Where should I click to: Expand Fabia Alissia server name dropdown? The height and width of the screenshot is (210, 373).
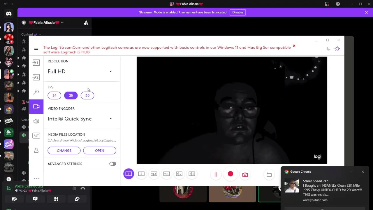(x=46, y=22)
